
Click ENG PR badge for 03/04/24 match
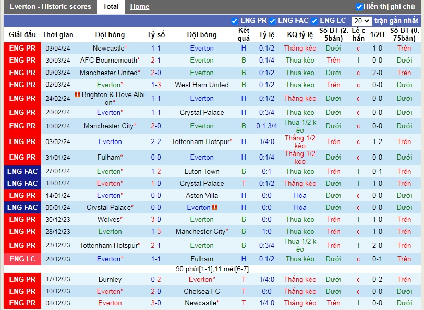pyautogui.click(x=22, y=48)
